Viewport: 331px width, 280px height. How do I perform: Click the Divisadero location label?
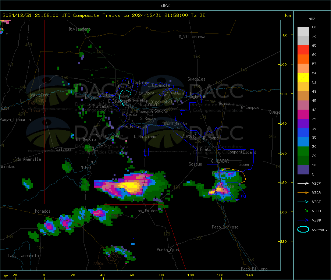coord(79,29)
